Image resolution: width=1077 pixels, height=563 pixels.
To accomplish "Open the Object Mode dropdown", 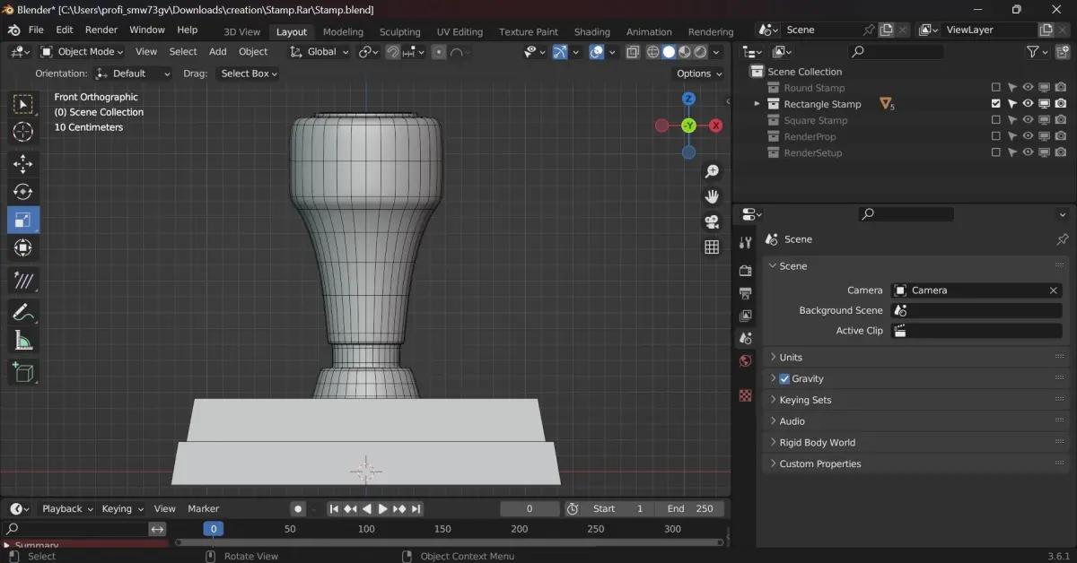I will pyautogui.click(x=83, y=52).
